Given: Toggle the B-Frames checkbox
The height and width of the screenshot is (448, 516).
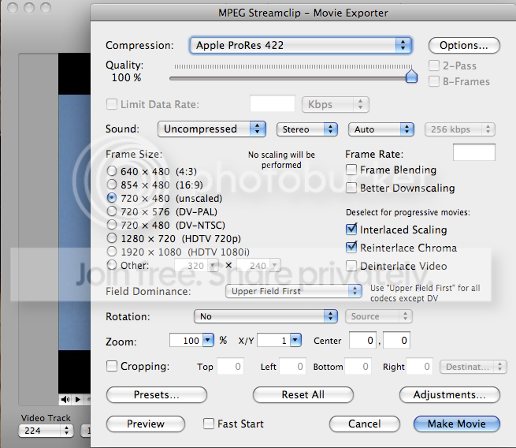Looking at the screenshot, I should point(434,81).
